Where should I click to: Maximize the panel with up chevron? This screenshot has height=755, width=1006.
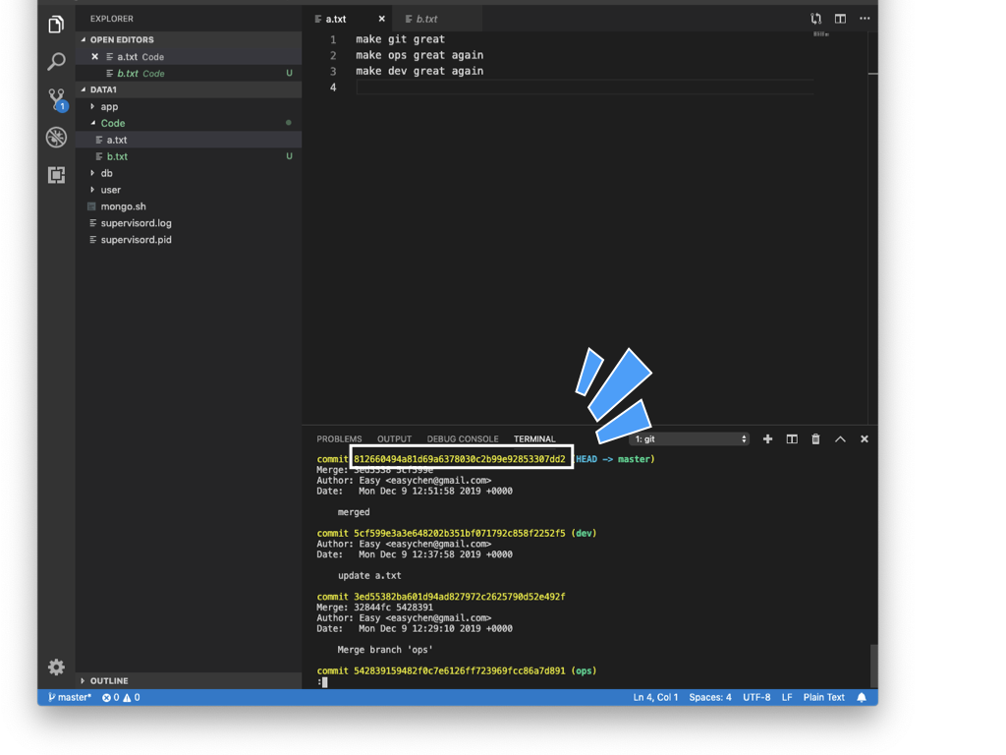coord(840,439)
